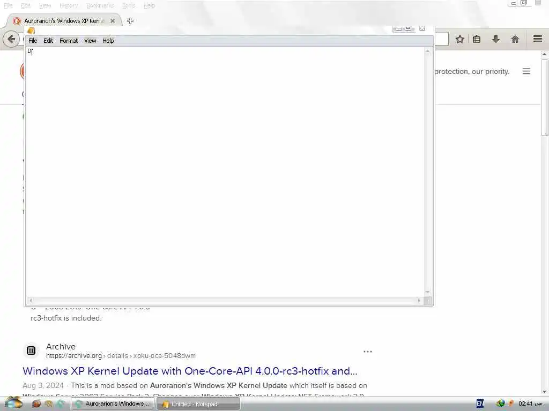
Task: Open the Windows XP Kernel Update result link
Action: coord(190,371)
